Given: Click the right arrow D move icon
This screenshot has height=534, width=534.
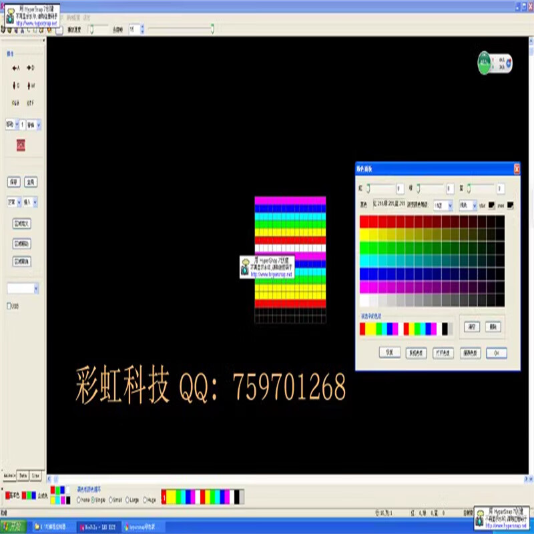Looking at the screenshot, I should pos(30,68).
